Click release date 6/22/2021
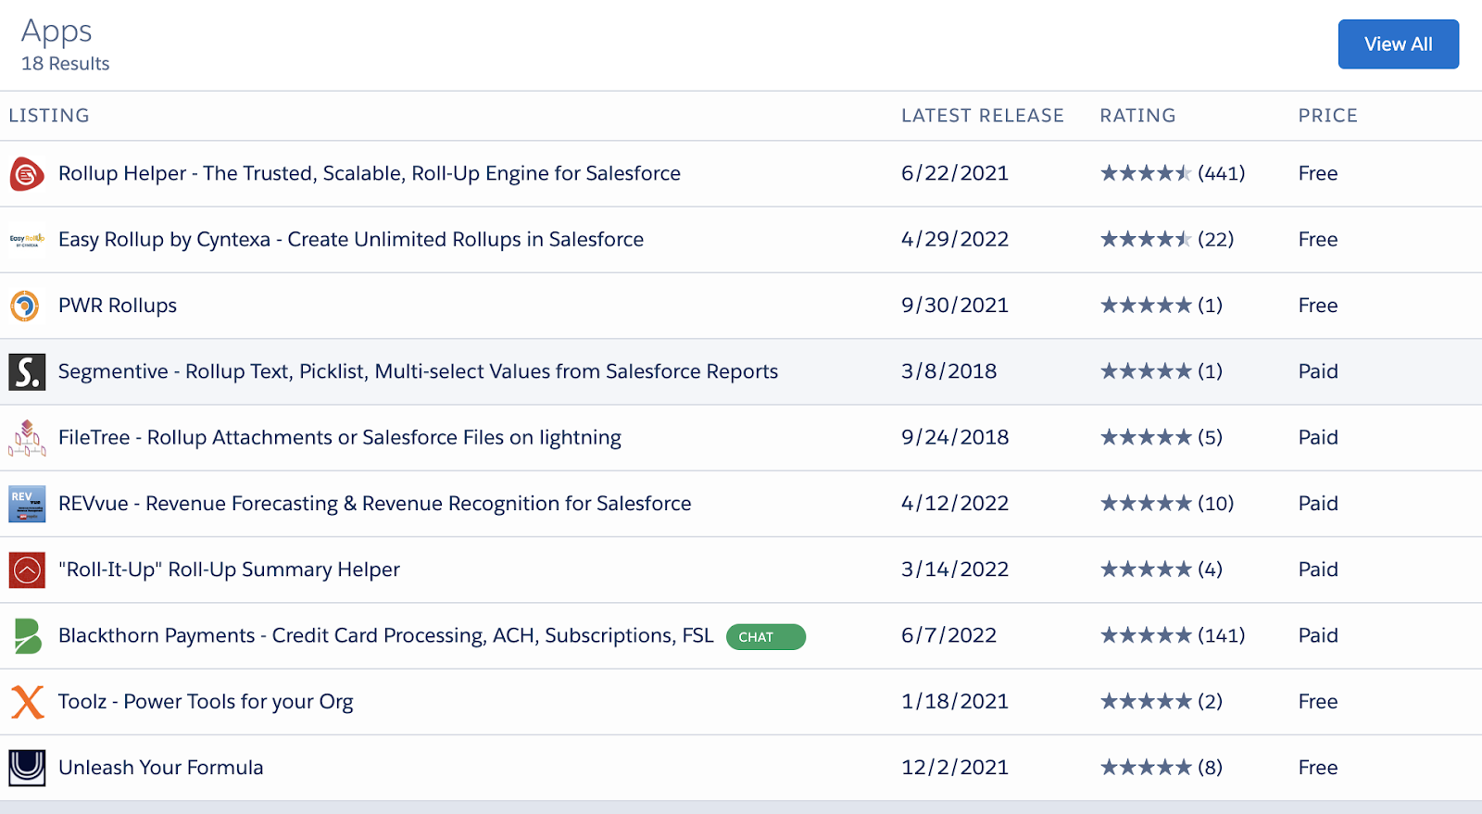The image size is (1482, 814). pyautogui.click(x=955, y=174)
